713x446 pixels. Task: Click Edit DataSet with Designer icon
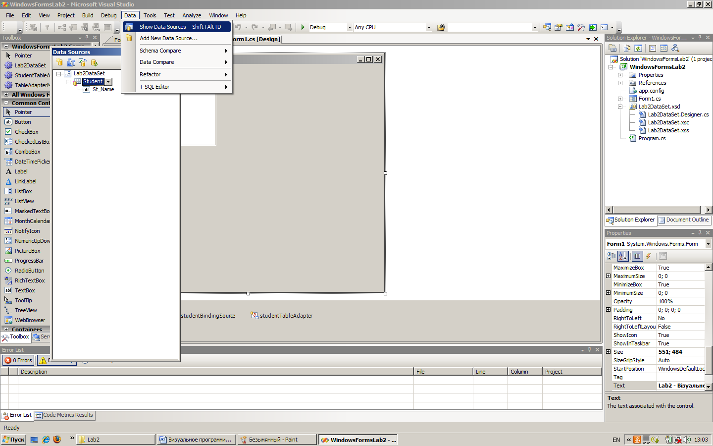pos(71,62)
